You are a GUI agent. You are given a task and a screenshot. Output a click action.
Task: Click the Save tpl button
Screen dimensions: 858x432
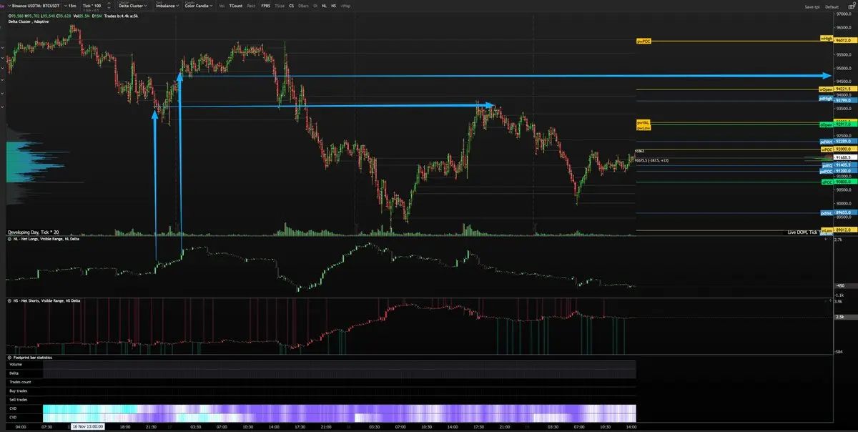[812, 6]
